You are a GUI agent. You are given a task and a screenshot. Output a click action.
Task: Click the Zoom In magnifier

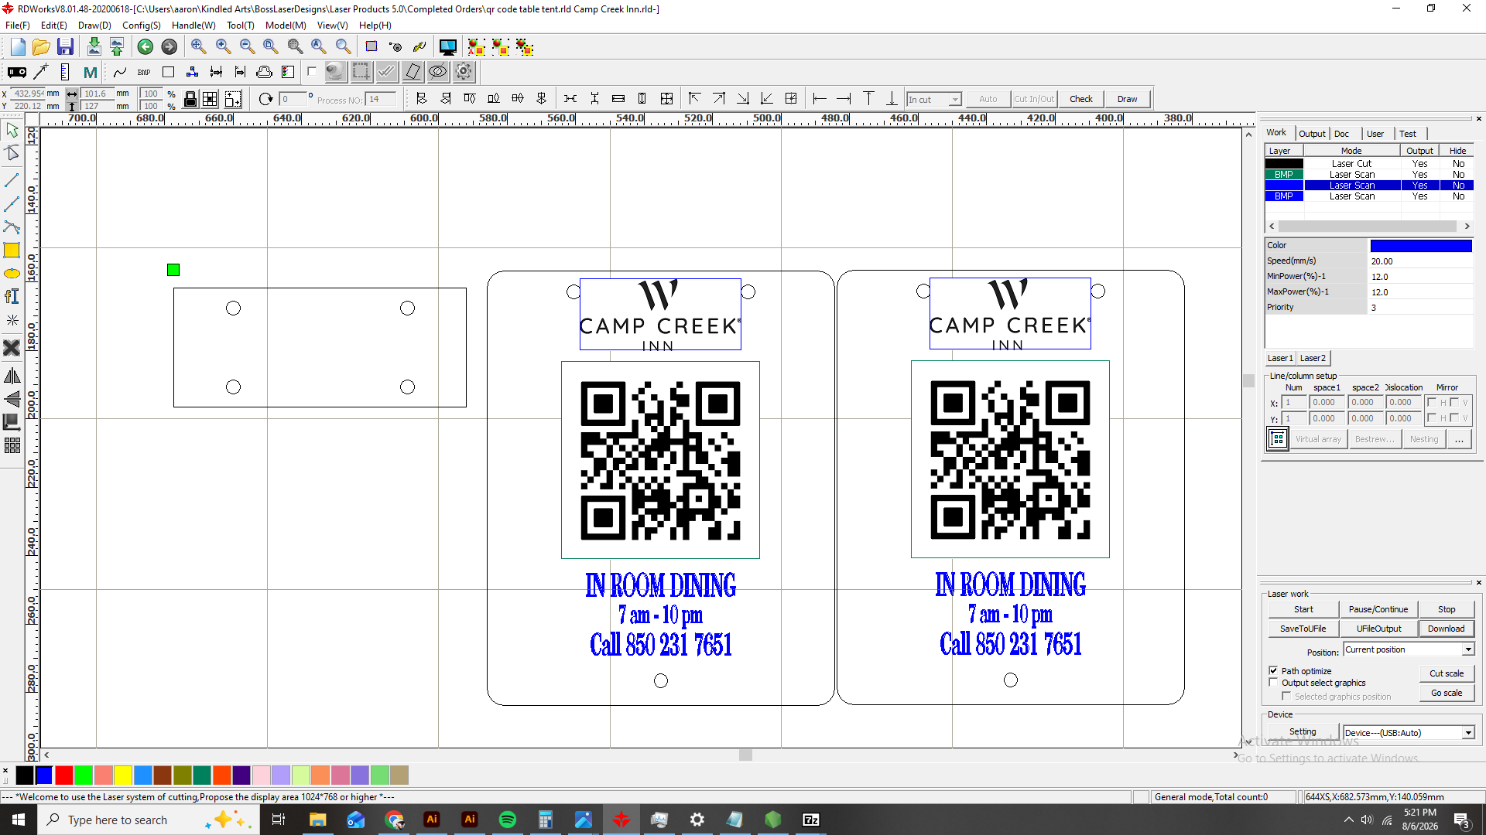click(x=223, y=47)
